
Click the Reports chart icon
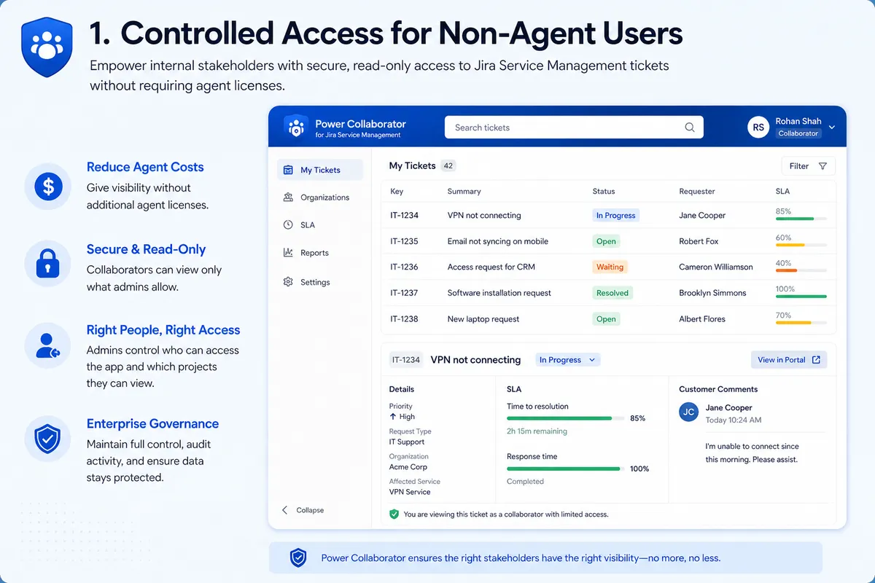coord(288,253)
